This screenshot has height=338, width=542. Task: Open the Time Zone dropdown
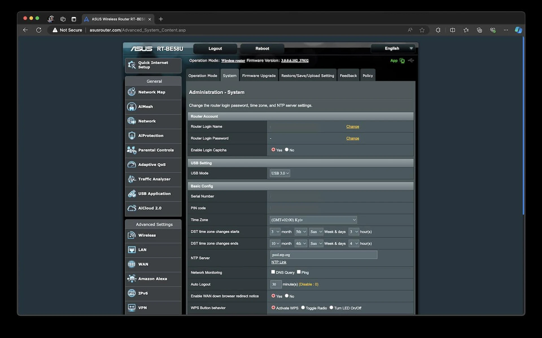pyautogui.click(x=313, y=220)
